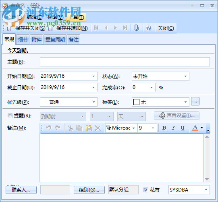
Task: Open the font color dropdown arrow
Action: pyautogui.click(x=202, y=128)
